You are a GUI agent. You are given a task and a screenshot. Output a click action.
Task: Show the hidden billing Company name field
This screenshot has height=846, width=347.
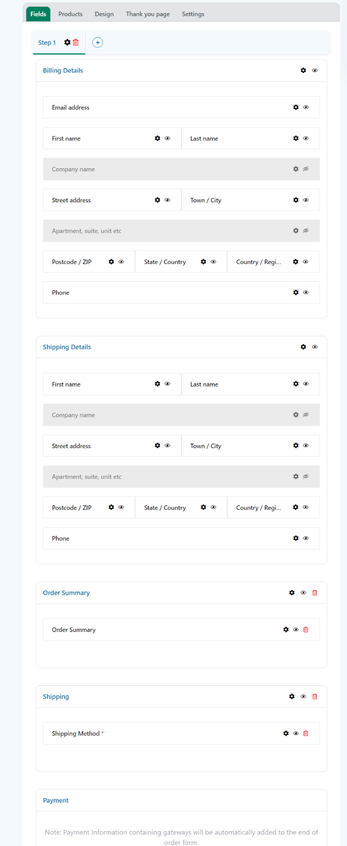pos(306,169)
